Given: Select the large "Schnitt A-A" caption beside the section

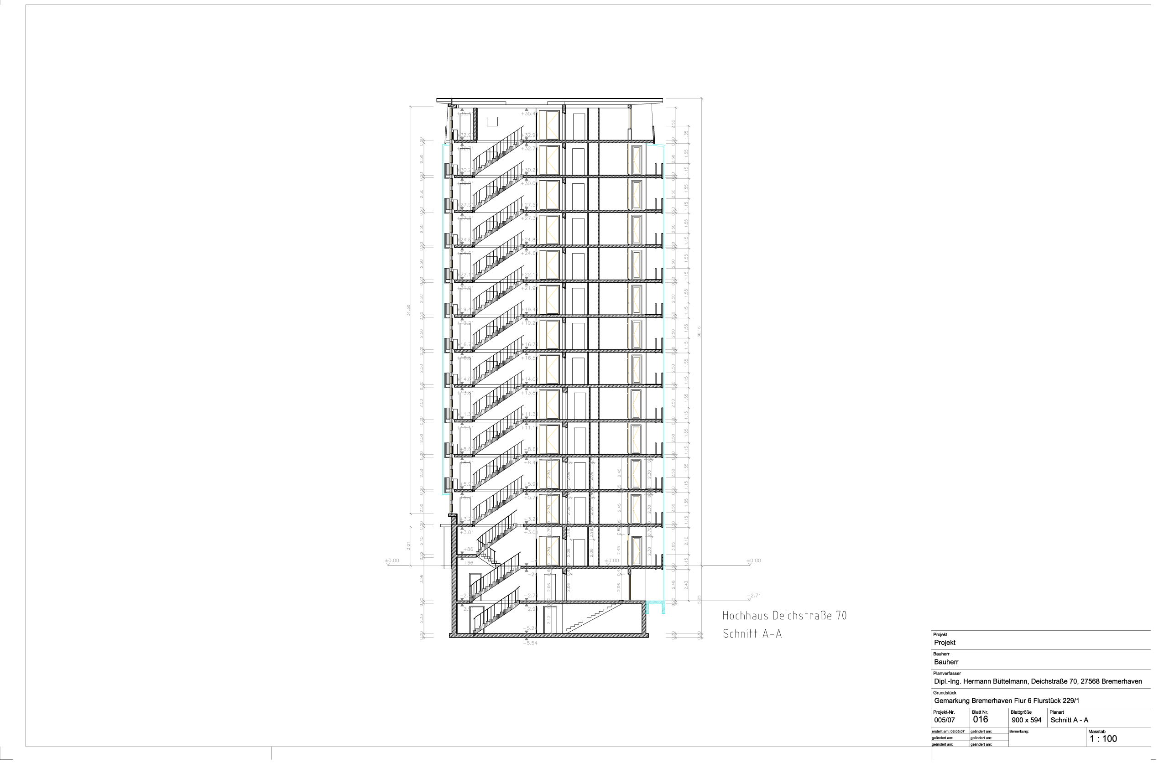Looking at the screenshot, I should click(752, 634).
